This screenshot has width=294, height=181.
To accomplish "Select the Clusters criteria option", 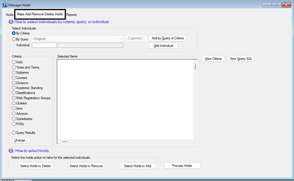I will point(14,103).
